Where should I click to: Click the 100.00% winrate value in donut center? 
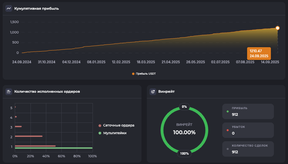pyautogui.click(x=184, y=132)
